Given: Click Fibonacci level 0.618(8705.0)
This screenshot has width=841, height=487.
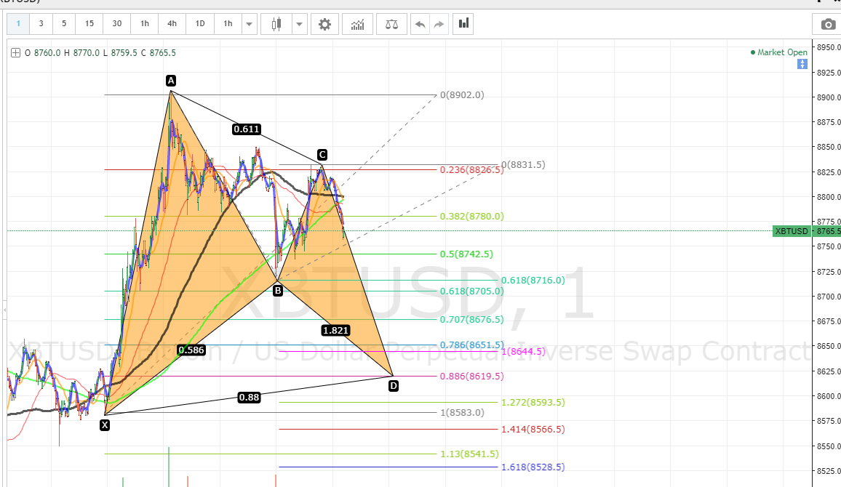Looking at the screenshot, I should point(472,291).
